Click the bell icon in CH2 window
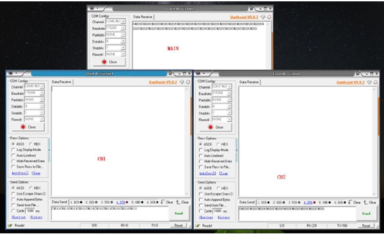This screenshot has width=384, height=234. click(376, 83)
